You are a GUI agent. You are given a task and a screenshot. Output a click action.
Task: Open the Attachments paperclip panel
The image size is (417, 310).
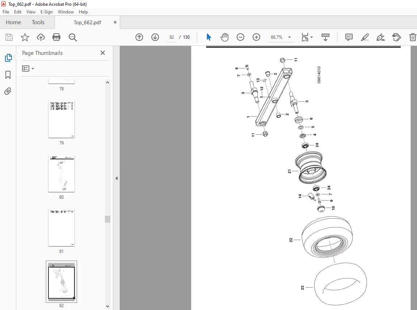8,91
